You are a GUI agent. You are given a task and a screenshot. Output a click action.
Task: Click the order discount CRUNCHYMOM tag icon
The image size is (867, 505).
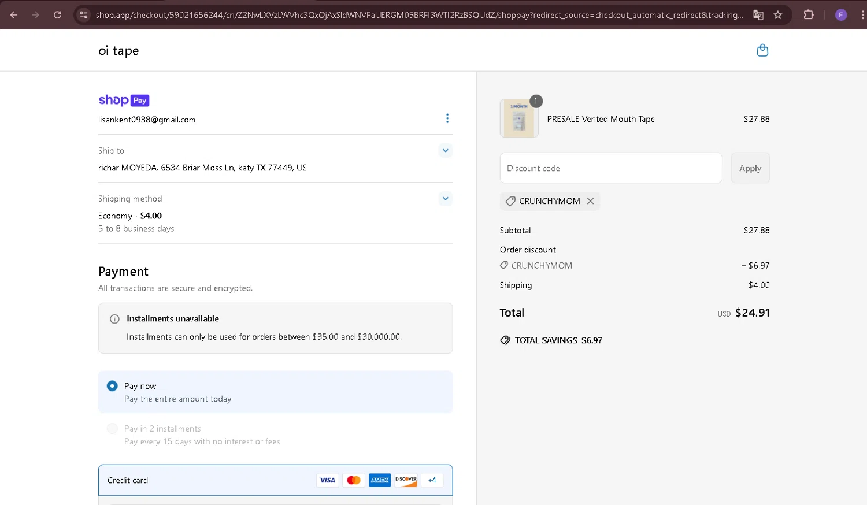pos(504,265)
